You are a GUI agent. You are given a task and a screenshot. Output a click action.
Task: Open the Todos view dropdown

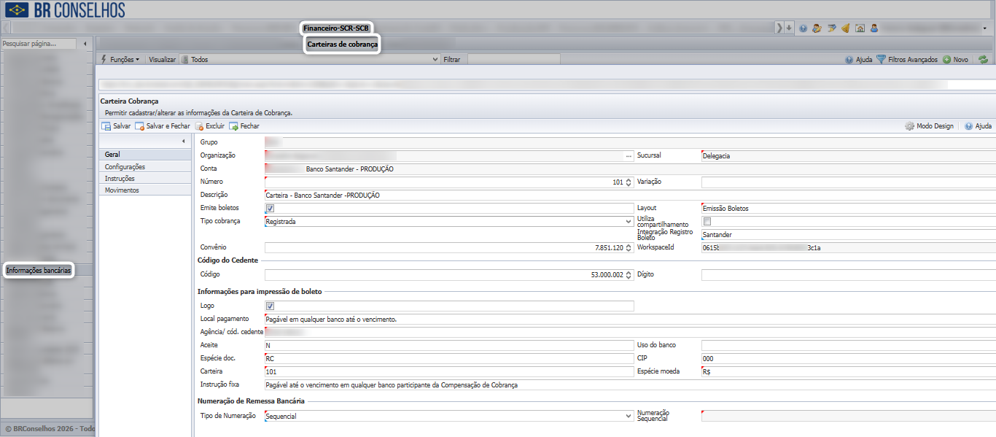[x=310, y=60]
